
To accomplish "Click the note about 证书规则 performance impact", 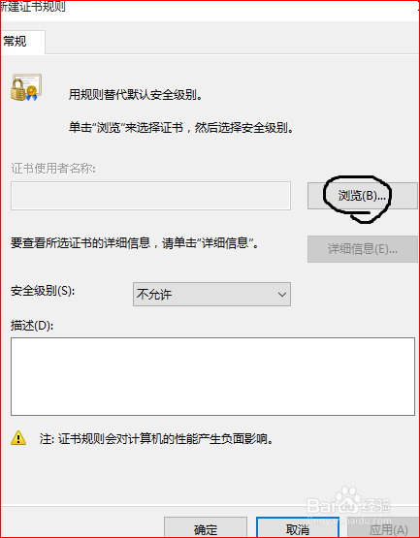I will [156, 438].
